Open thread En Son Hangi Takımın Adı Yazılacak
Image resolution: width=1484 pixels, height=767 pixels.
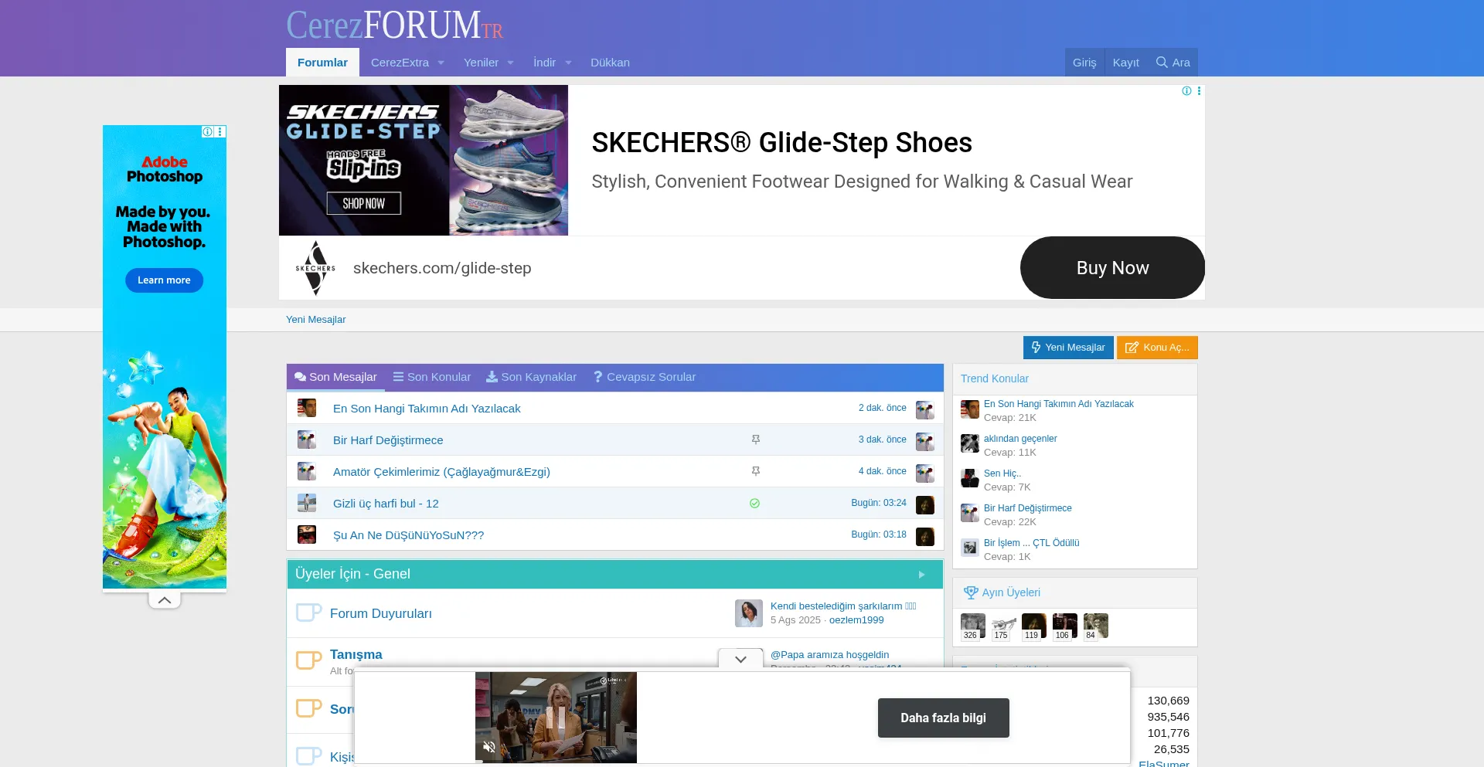[x=427, y=409]
